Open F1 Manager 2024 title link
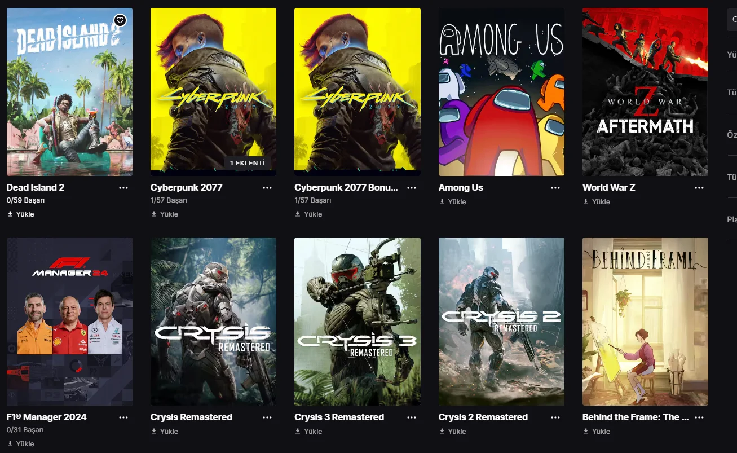This screenshot has height=453, width=737. click(47, 417)
